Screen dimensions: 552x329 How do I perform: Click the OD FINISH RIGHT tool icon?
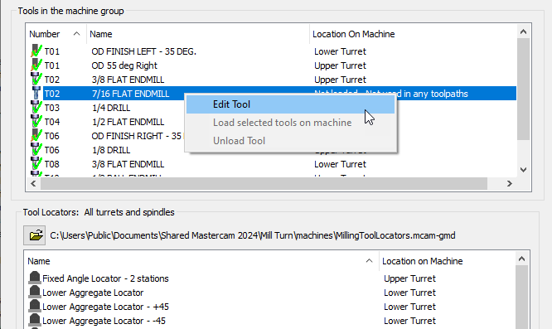[x=36, y=135]
